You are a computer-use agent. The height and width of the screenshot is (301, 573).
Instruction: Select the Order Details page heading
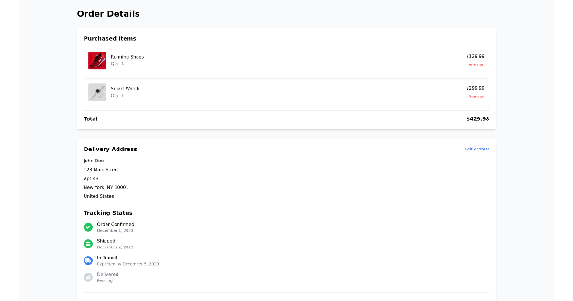(108, 14)
